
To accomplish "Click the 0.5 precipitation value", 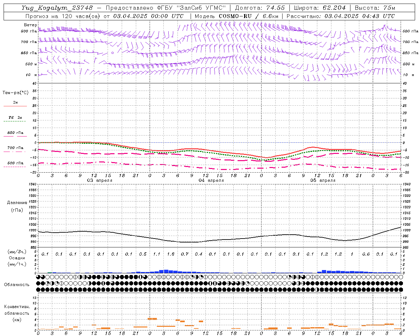I will 143,254.
